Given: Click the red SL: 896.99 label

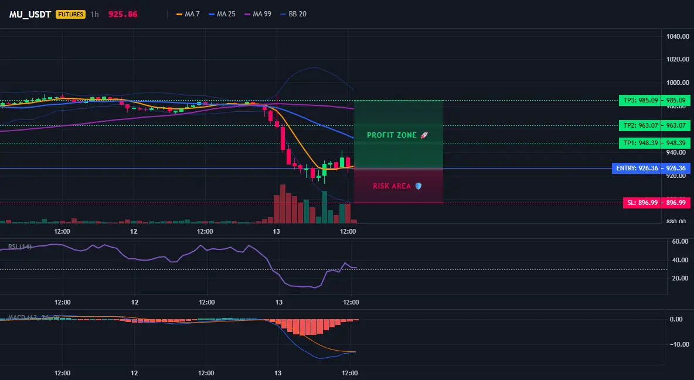Looking at the screenshot, I should point(642,203).
